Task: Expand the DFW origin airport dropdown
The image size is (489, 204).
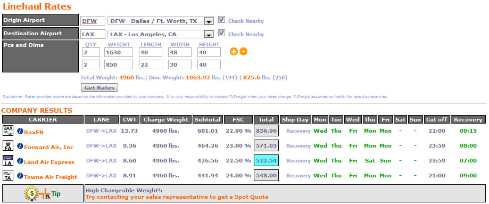Action: coord(209,21)
